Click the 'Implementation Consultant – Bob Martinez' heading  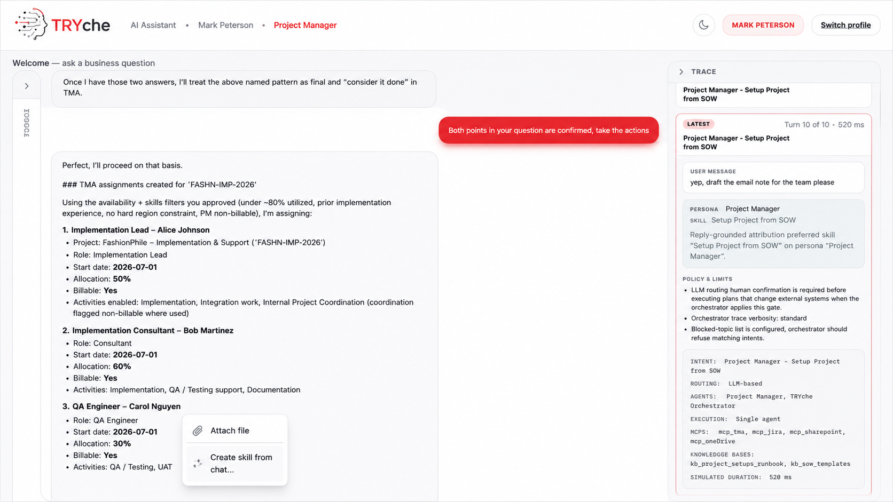(147, 330)
